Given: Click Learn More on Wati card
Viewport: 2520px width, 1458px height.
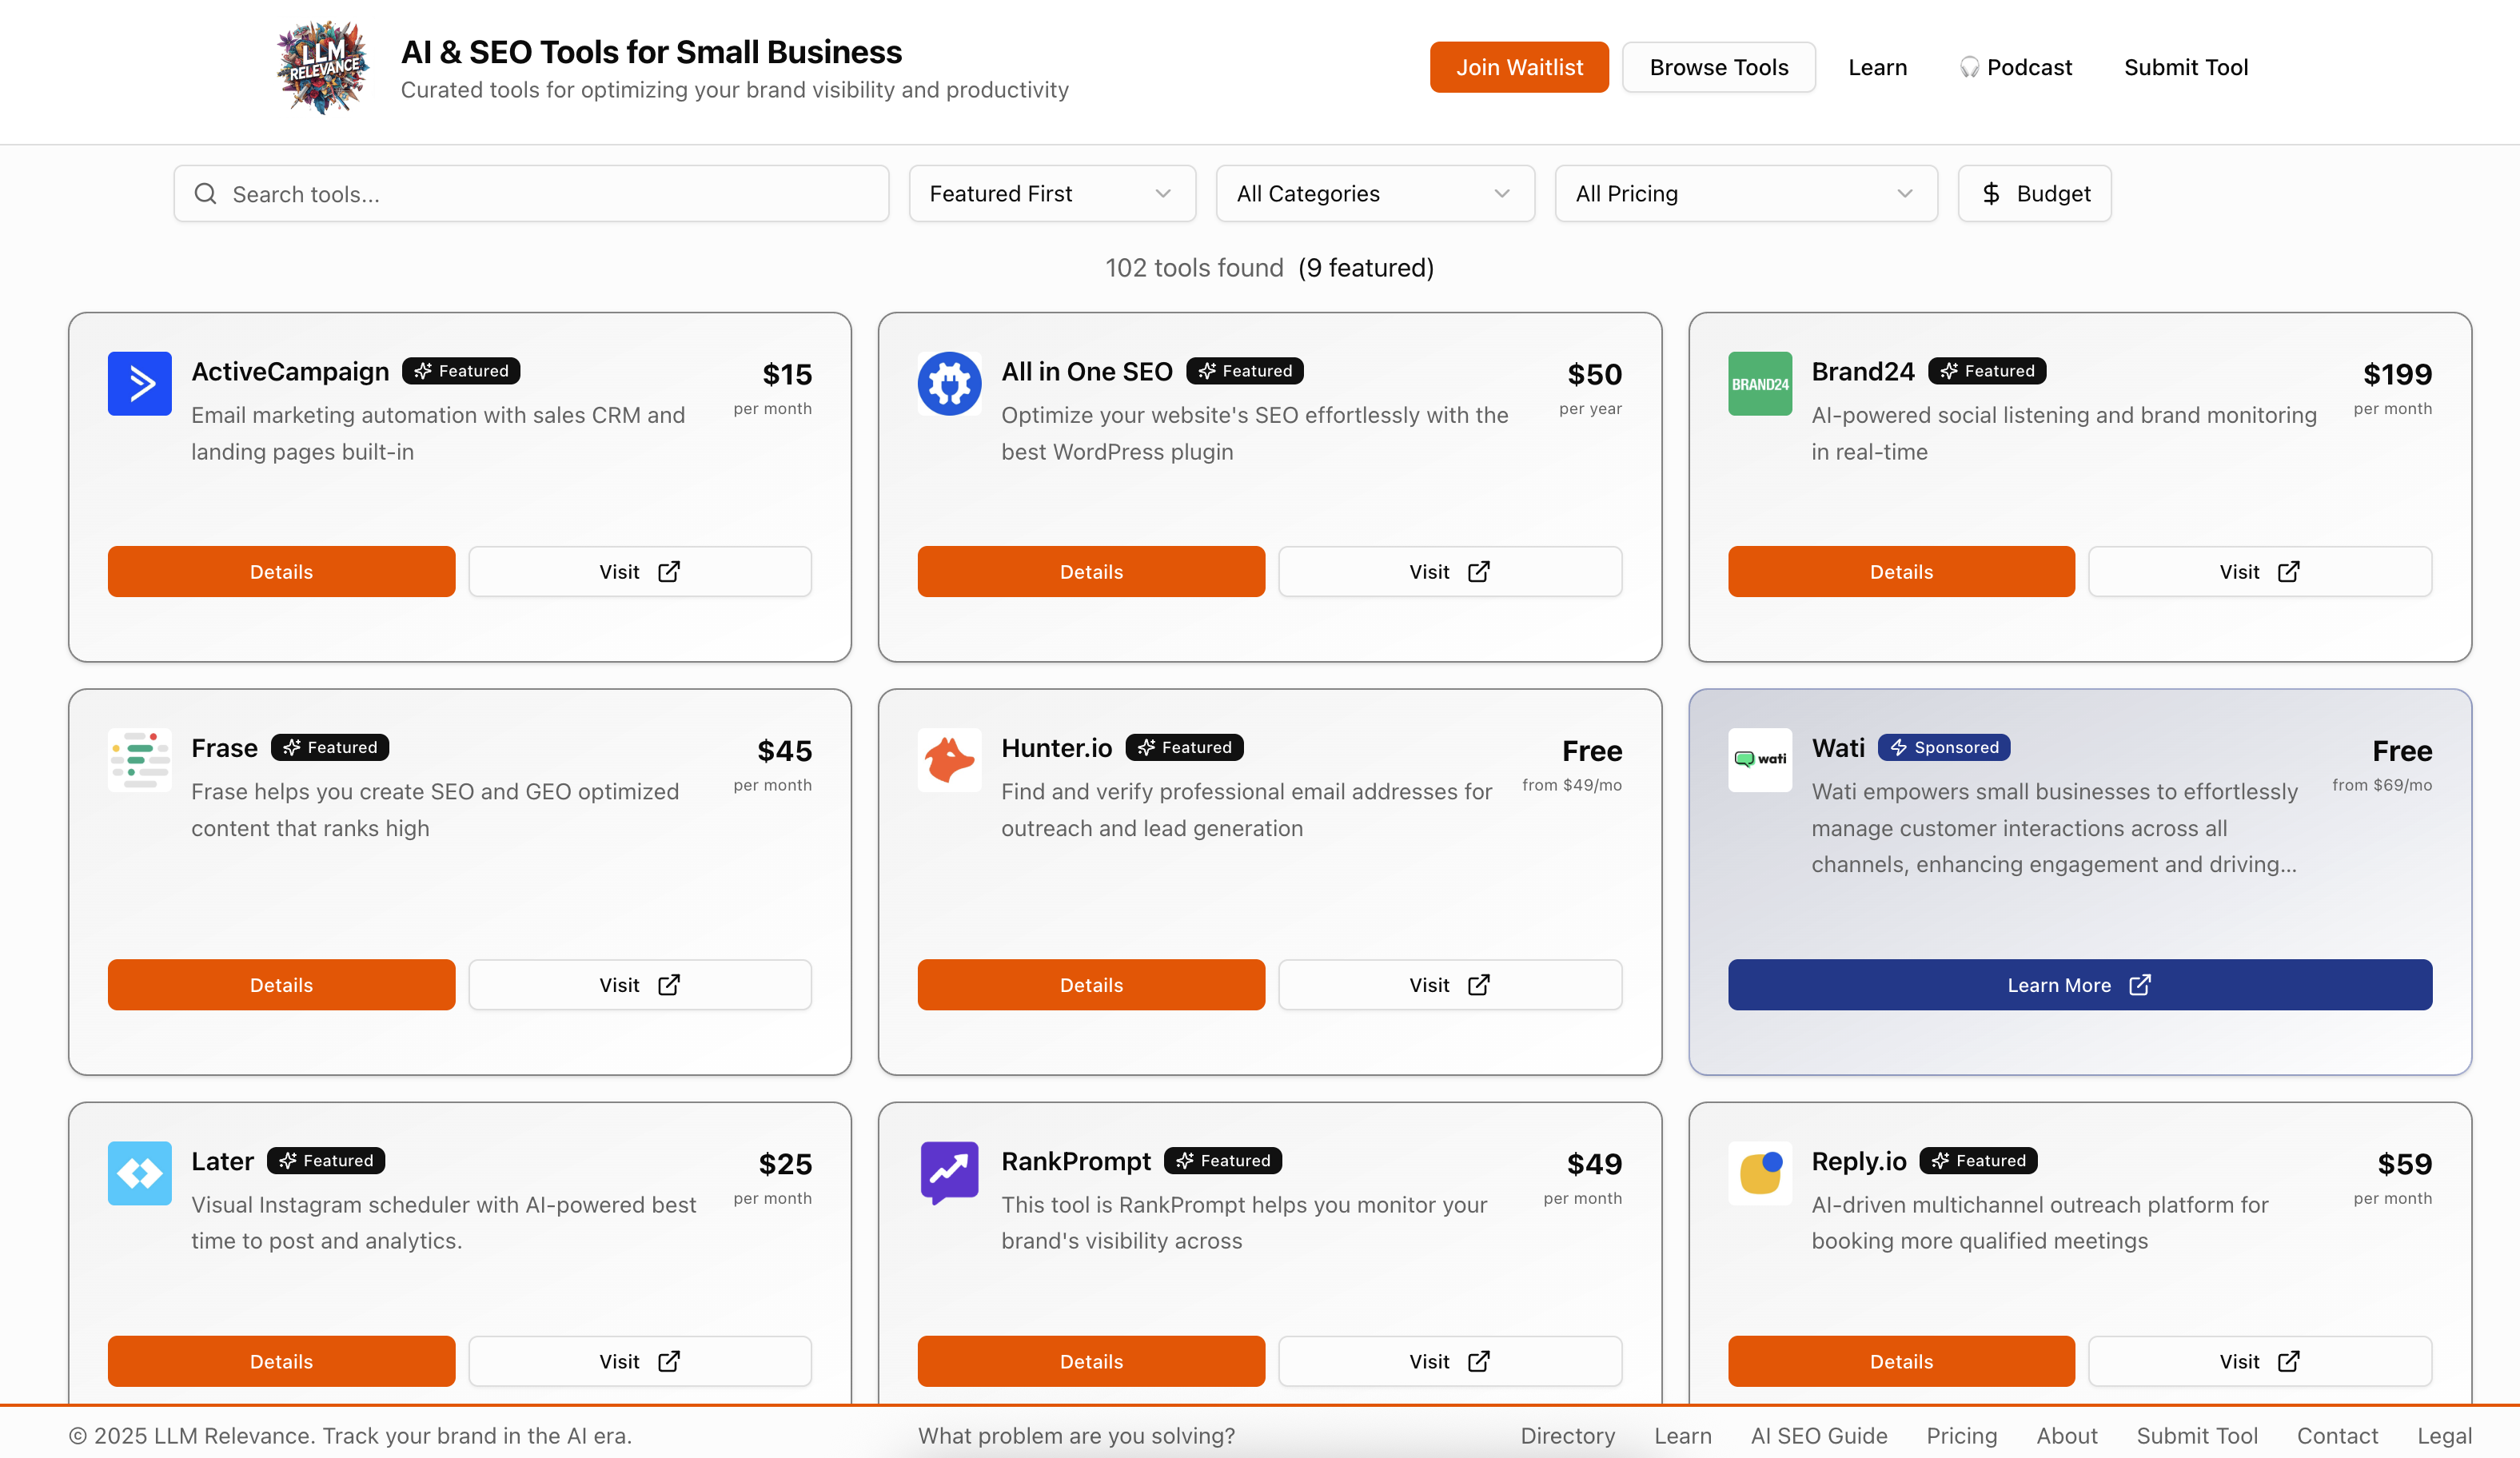Looking at the screenshot, I should click(x=2078, y=985).
